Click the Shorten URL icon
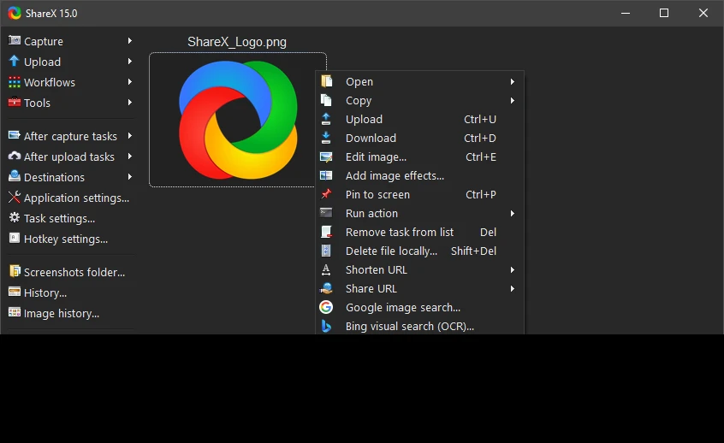Viewport: 724px width, 443px height. (326, 269)
